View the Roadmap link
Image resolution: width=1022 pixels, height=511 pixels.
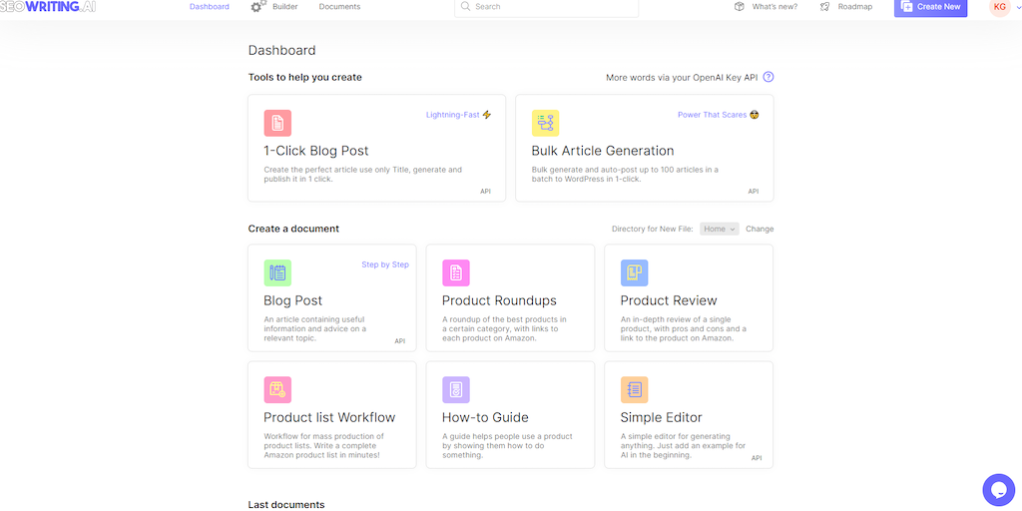[846, 7]
